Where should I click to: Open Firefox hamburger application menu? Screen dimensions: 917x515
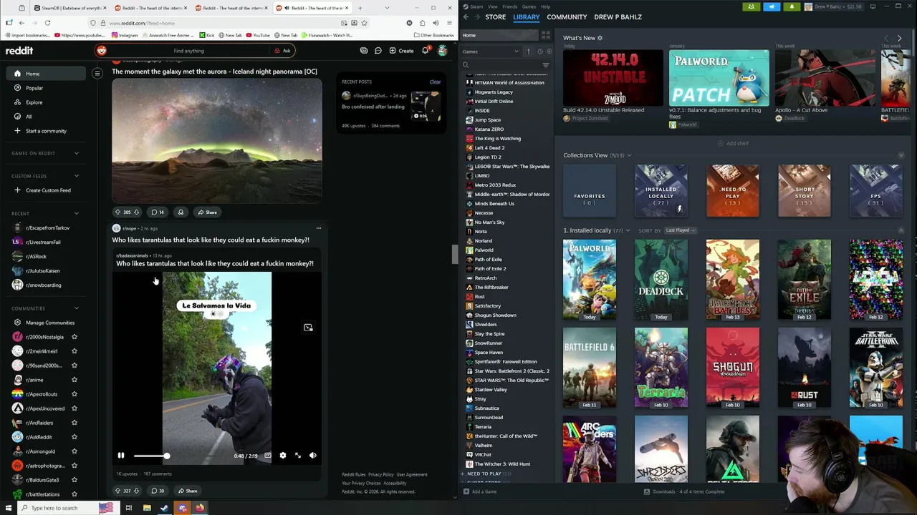449,23
